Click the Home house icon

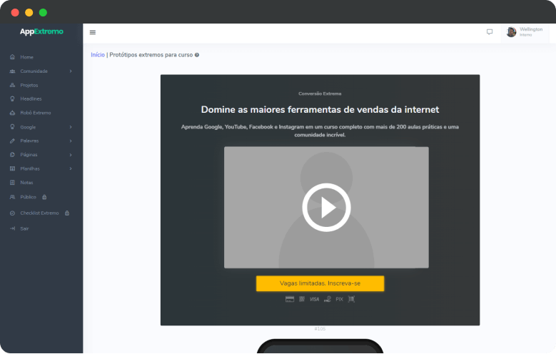coord(12,57)
